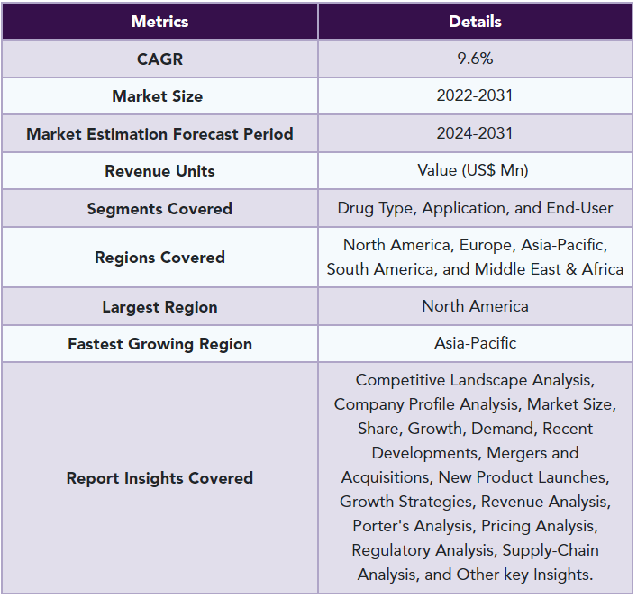Select the Segments Covered label
The width and height of the screenshot is (637, 598).
(x=159, y=208)
